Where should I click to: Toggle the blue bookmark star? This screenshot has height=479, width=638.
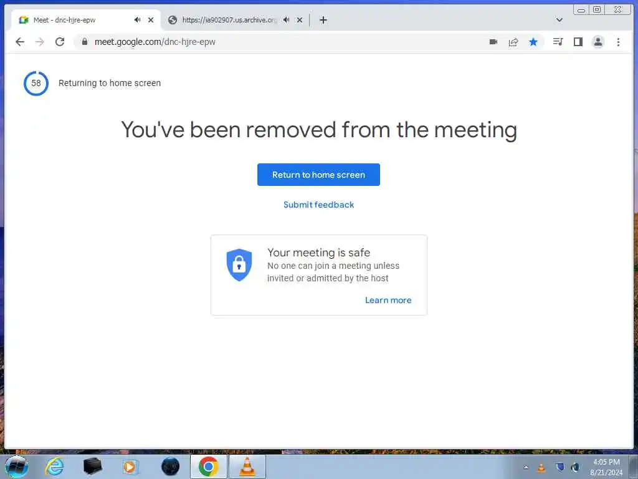(x=533, y=42)
